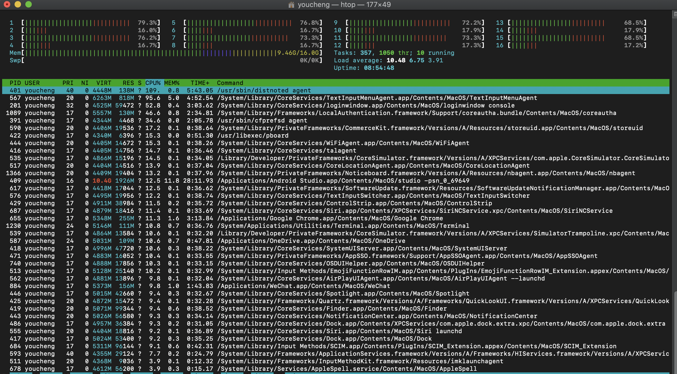Viewport: 677px width, 374px height.
Task: Click the red close window button
Action: (x=7, y=4)
